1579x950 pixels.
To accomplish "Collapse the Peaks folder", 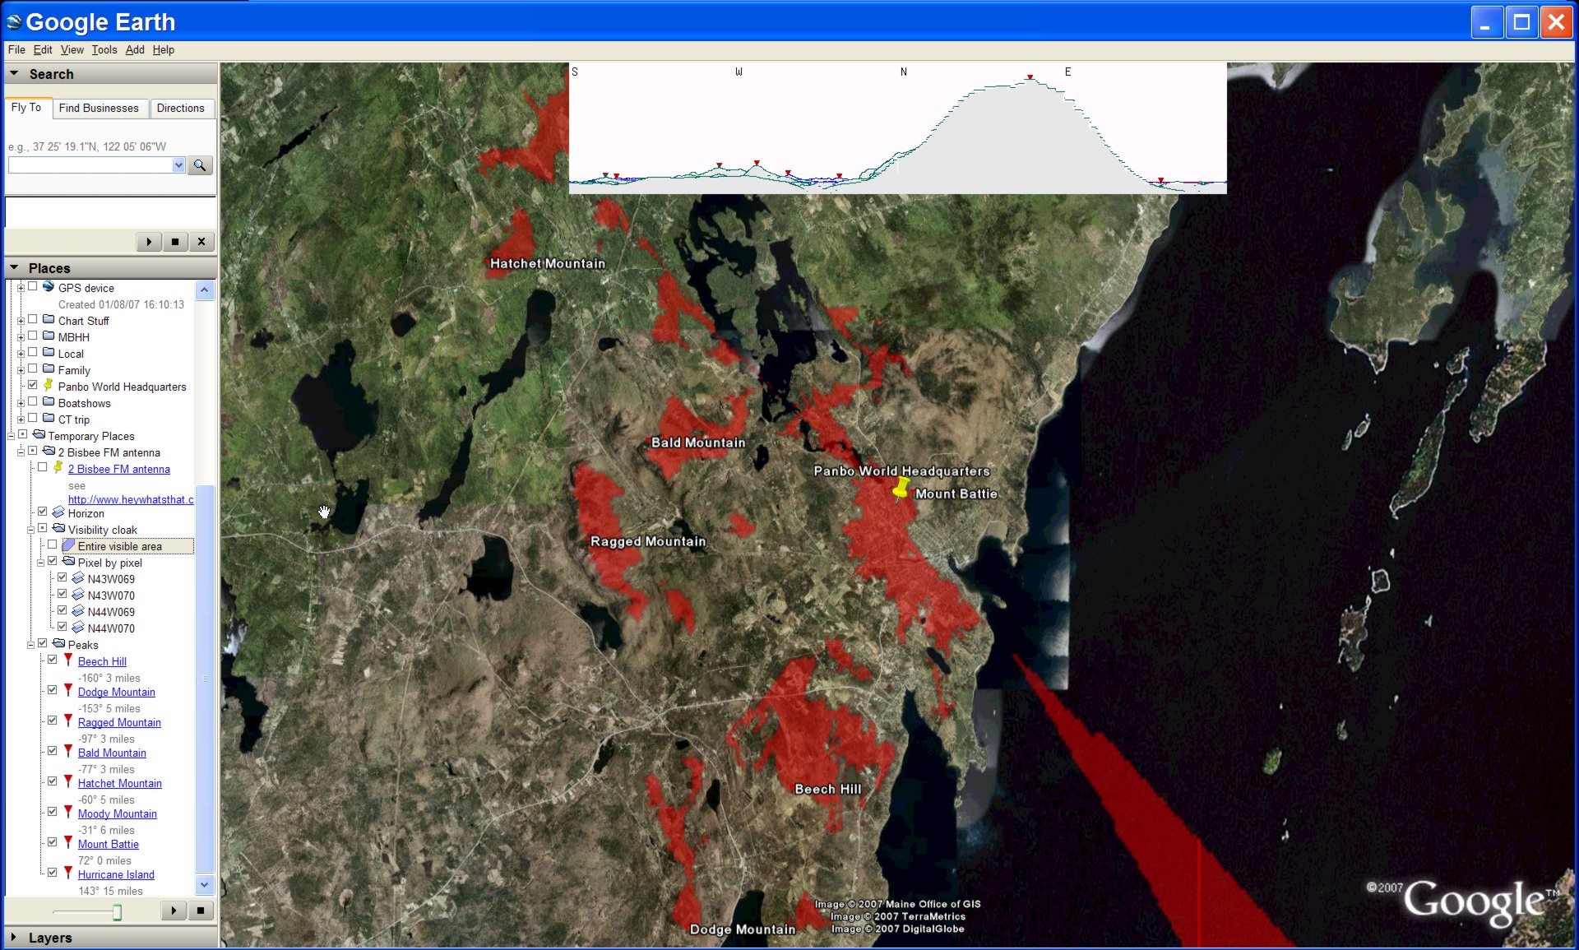I will point(30,645).
